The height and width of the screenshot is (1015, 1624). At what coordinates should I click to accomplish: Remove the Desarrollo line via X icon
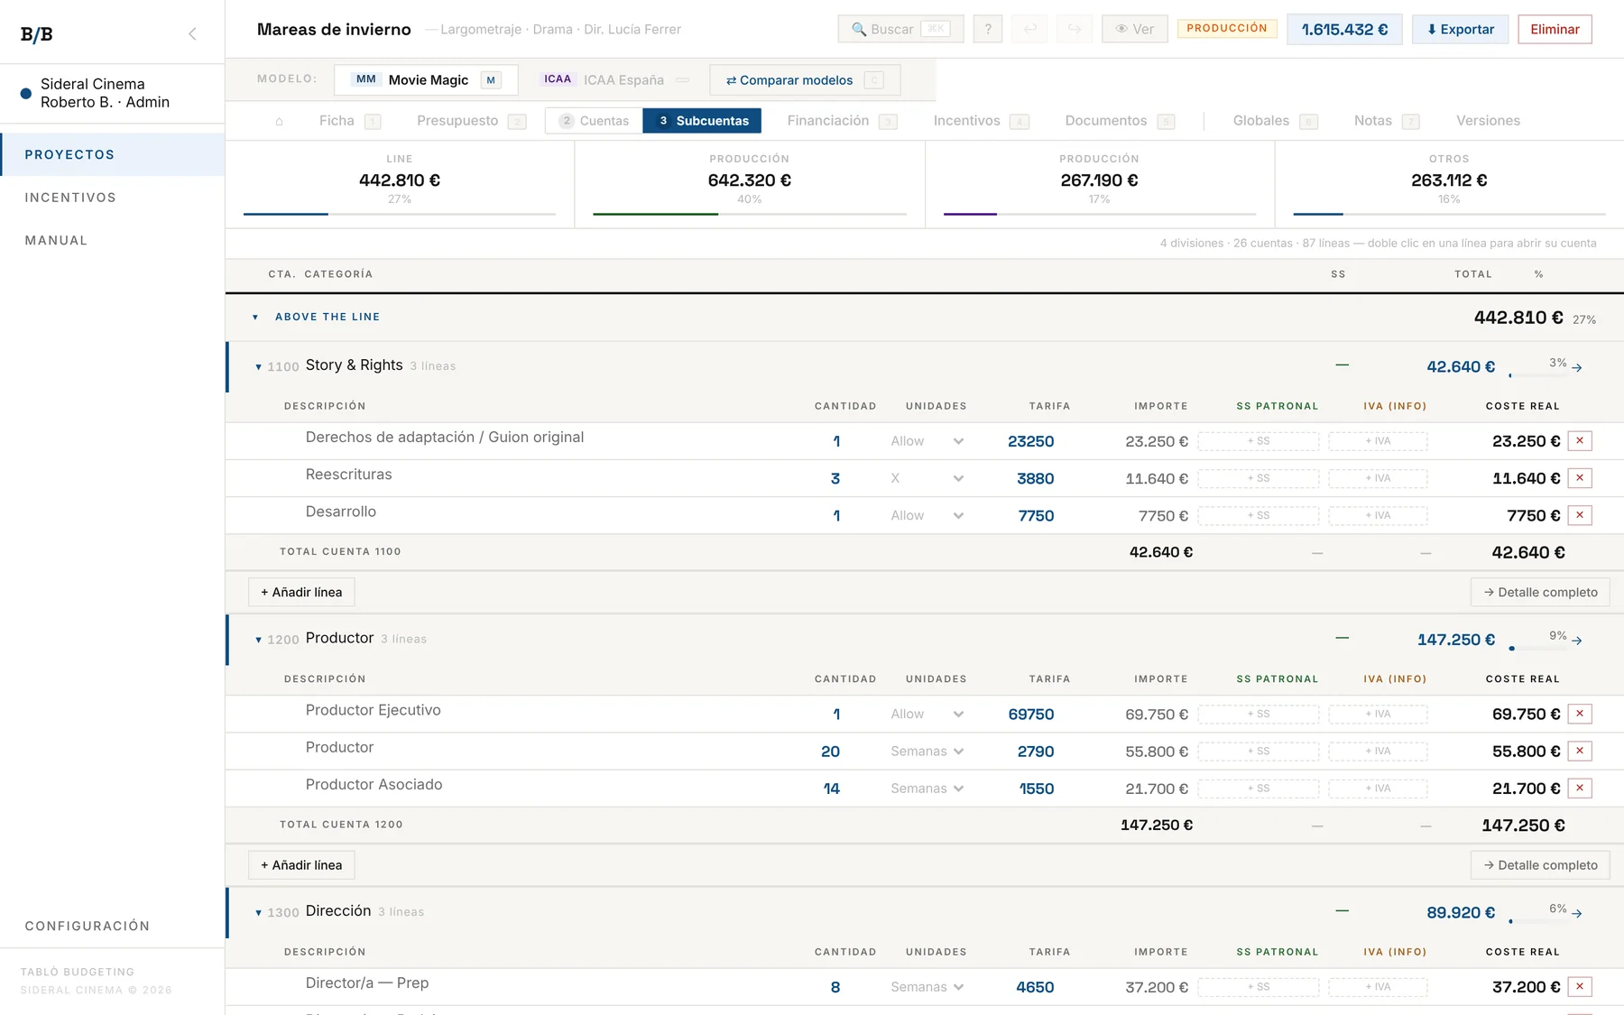point(1580,515)
